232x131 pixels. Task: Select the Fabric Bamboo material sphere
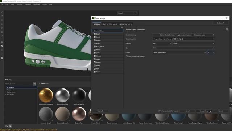112,117
